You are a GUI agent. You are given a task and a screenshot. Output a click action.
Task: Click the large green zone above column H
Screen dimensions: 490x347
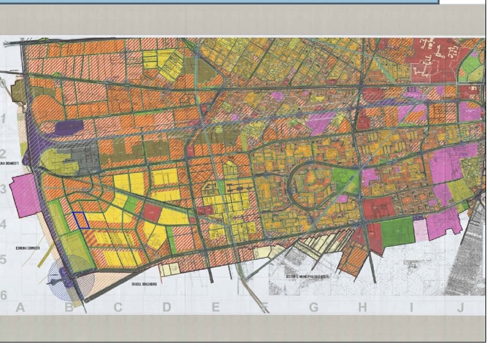(x=397, y=231)
